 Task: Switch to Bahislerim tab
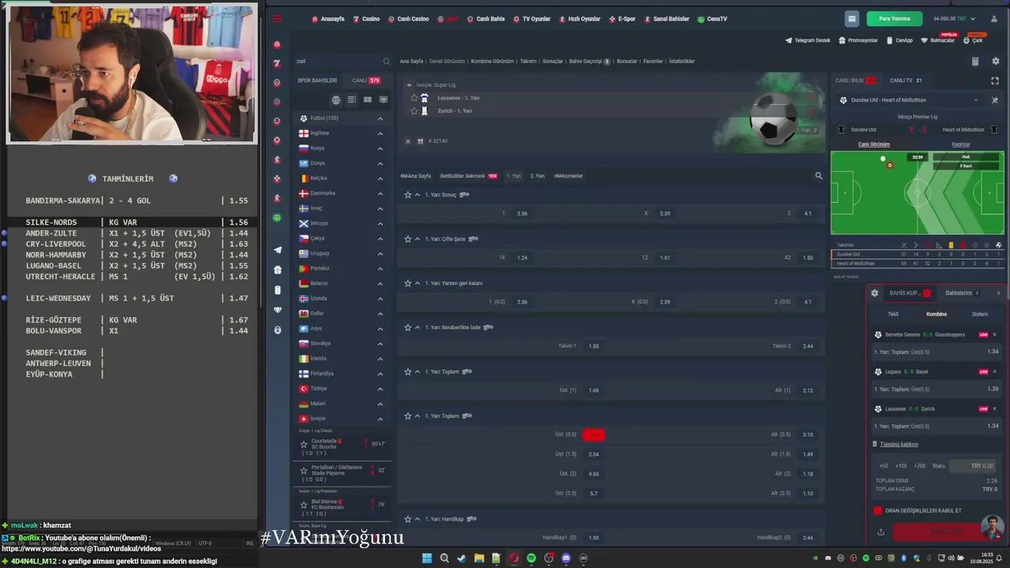pos(962,293)
